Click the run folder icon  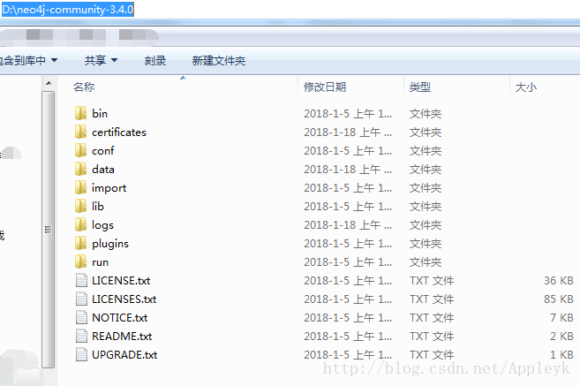(x=80, y=261)
